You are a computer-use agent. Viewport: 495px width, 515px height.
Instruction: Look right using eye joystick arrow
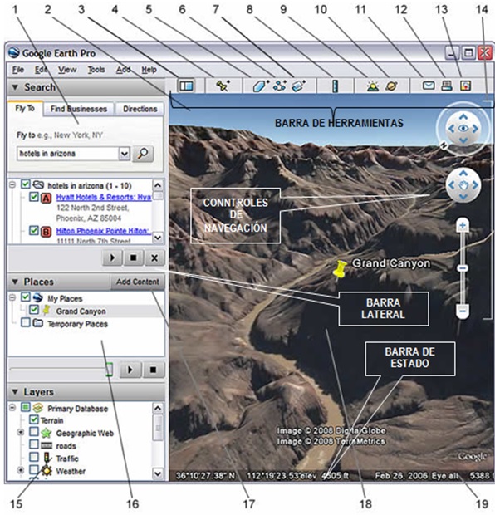[475, 129]
